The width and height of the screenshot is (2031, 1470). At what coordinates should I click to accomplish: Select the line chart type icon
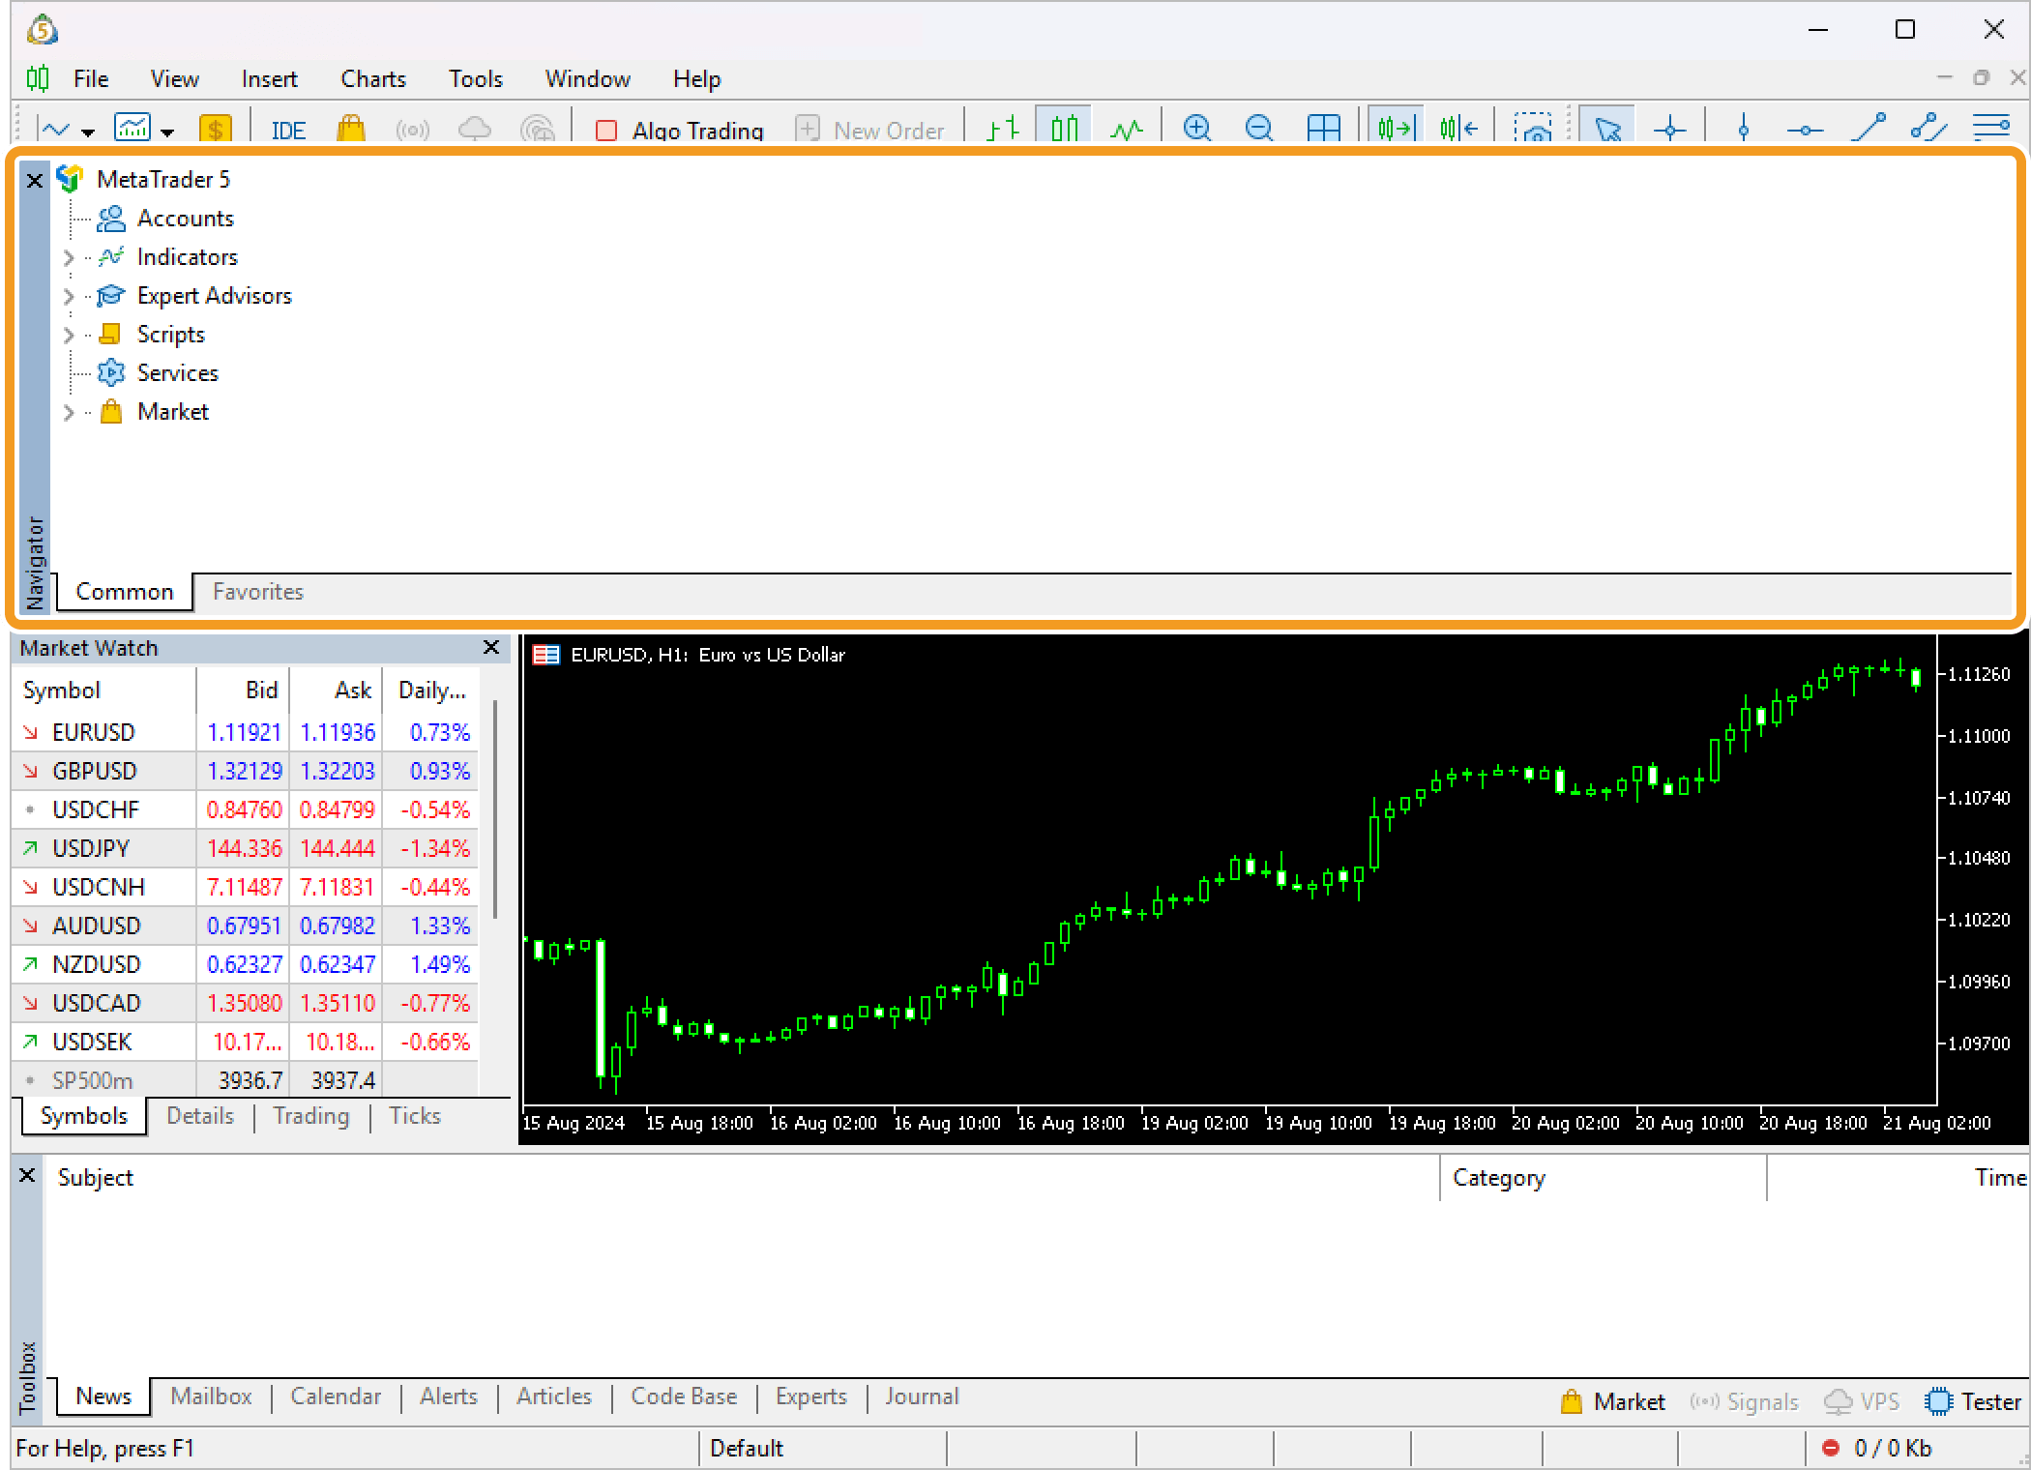(1127, 129)
